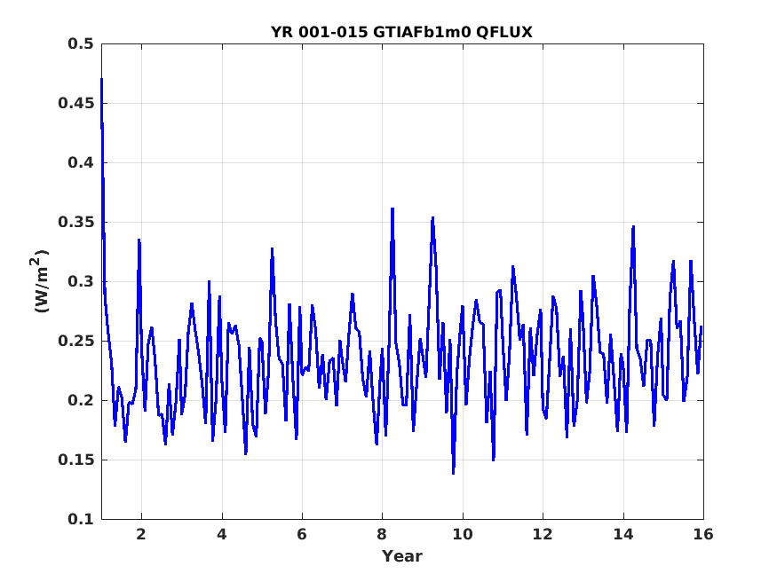
Task: Click the y-axis tick label '0.2'
Action: (81, 400)
